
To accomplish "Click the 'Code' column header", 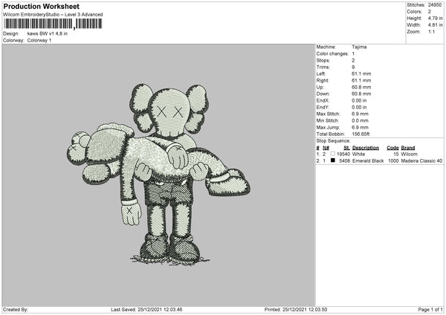I will (x=392, y=148).
